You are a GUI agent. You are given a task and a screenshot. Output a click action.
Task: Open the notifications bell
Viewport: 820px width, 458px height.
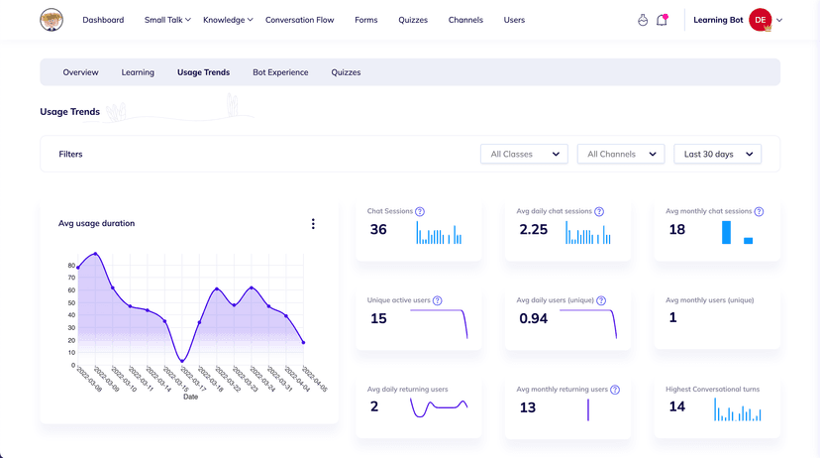[662, 20]
